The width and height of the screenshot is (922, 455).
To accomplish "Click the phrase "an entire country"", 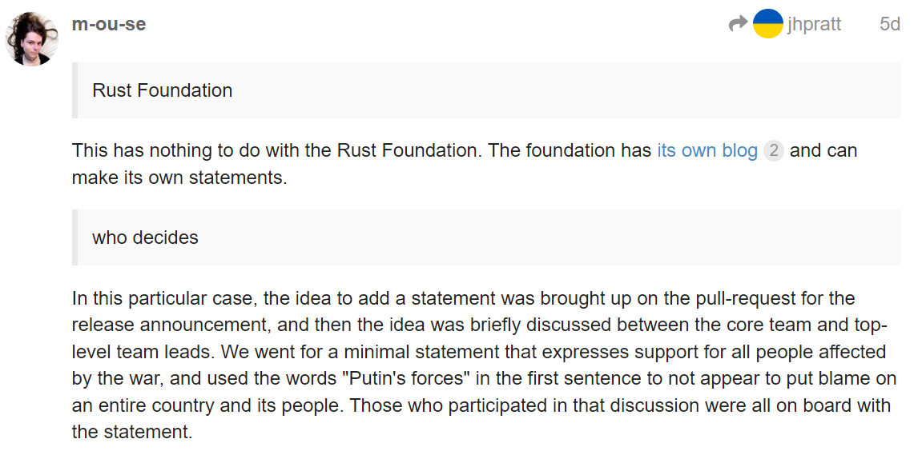I will click(143, 405).
